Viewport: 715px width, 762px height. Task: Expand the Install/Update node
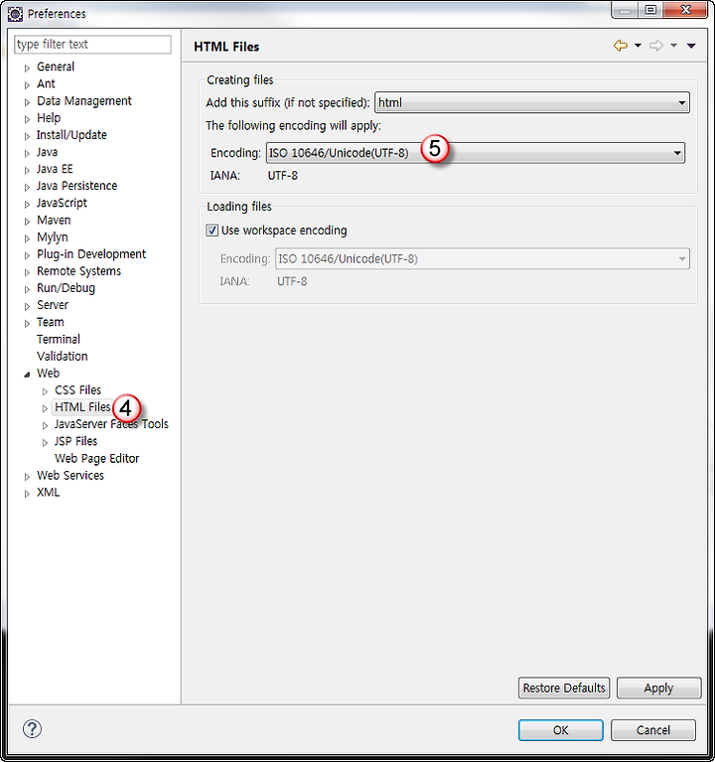[27, 136]
